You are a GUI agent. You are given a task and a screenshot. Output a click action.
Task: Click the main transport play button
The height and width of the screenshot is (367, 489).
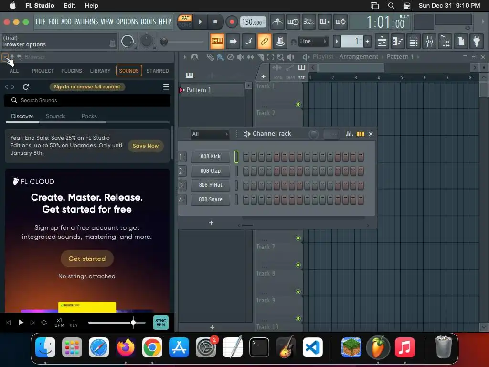pos(201,22)
